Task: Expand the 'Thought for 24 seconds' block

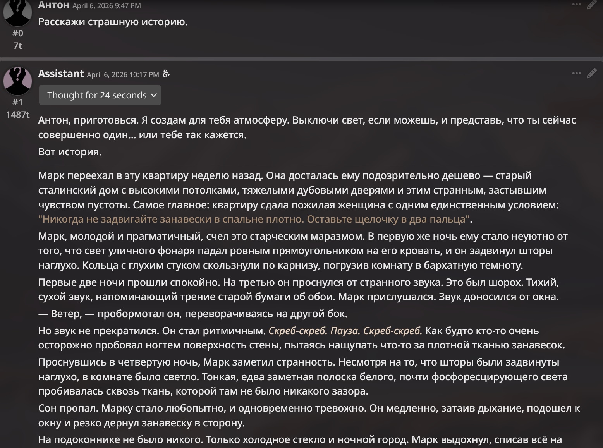Action: pyautogui.click(x=100, y=95)
